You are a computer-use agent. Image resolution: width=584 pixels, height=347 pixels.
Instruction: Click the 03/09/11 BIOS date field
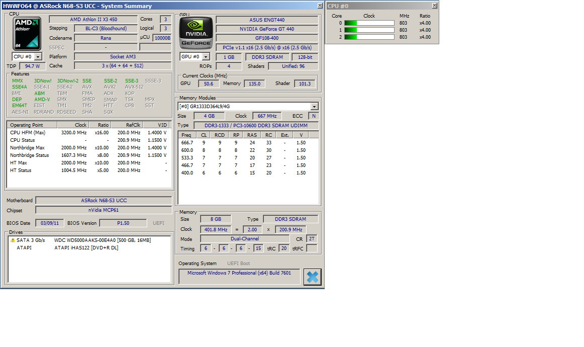(50, 223)
